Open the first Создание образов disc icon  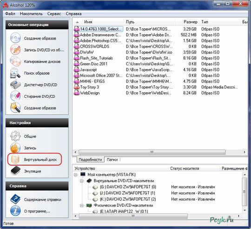point(15,38)
